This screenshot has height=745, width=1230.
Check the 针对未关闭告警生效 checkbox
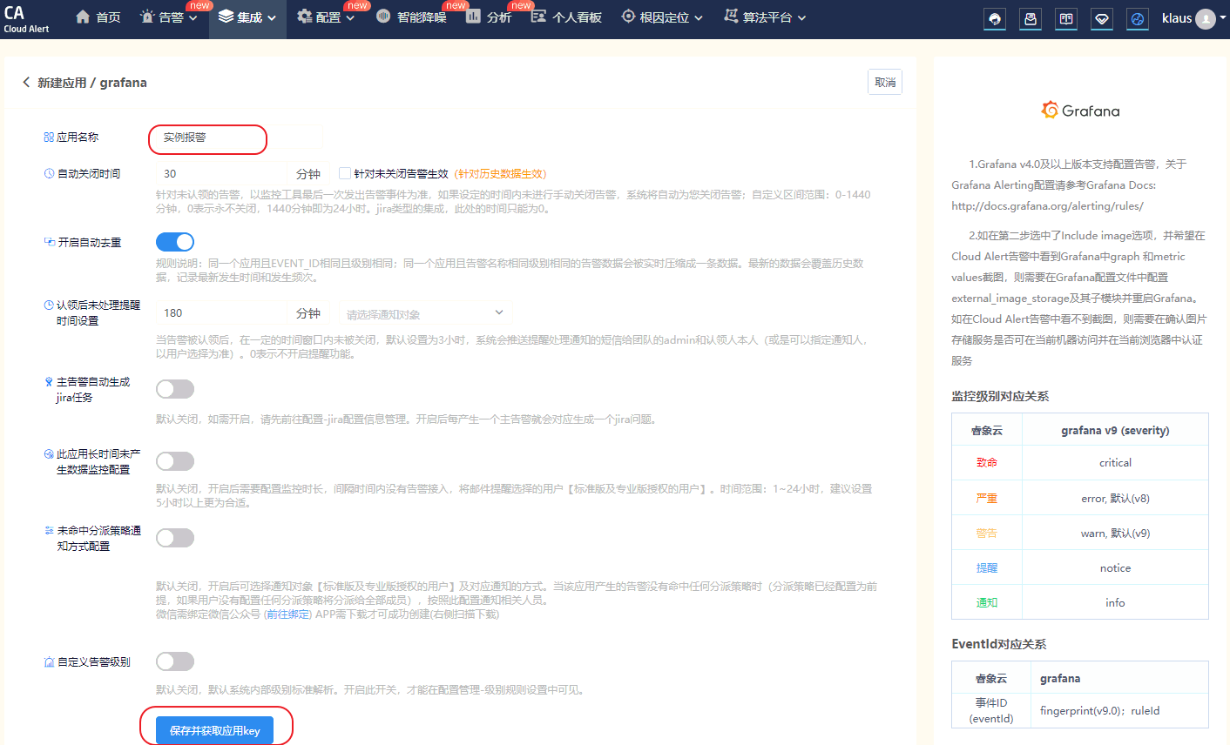(345, 174)
